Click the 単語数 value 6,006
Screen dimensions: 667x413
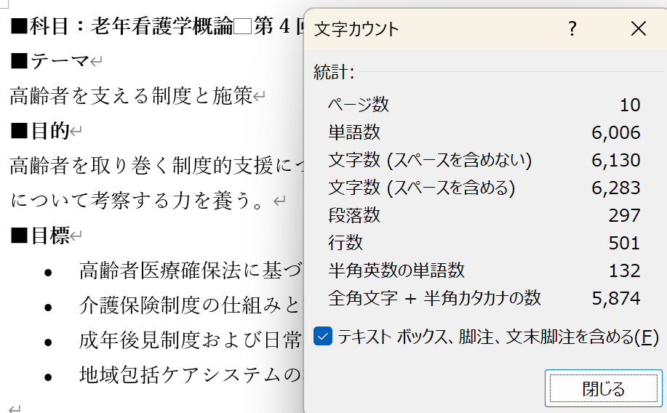pyautogui.click(x=616, y=132)
